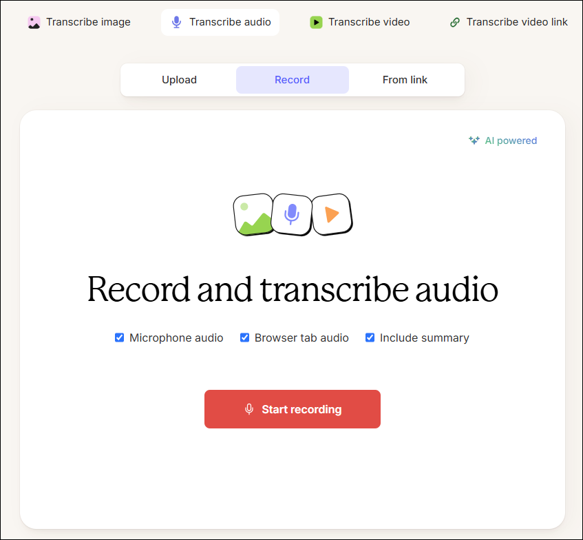Click the microphone icon in Start recording button
Screen dimensions: 583x540
click(249, 409)
